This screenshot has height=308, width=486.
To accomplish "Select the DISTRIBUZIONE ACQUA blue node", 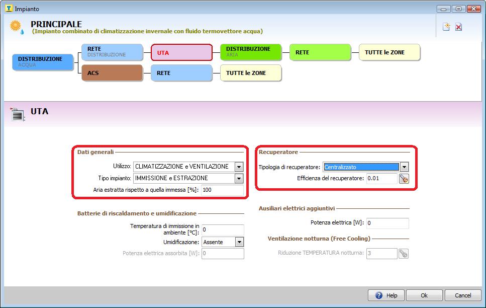I will click(43, 61).
